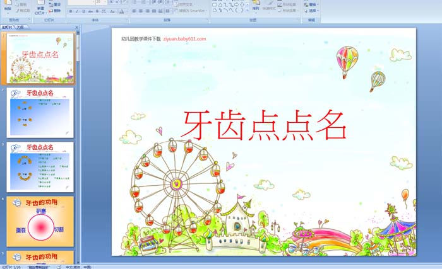Click the language indicator in status bar
Screen dimensions: 442x269
(78, 266)
